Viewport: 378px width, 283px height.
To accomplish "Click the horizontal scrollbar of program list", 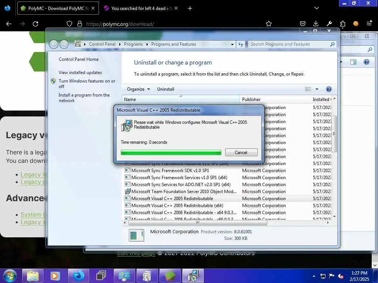I will pos(198,223).
